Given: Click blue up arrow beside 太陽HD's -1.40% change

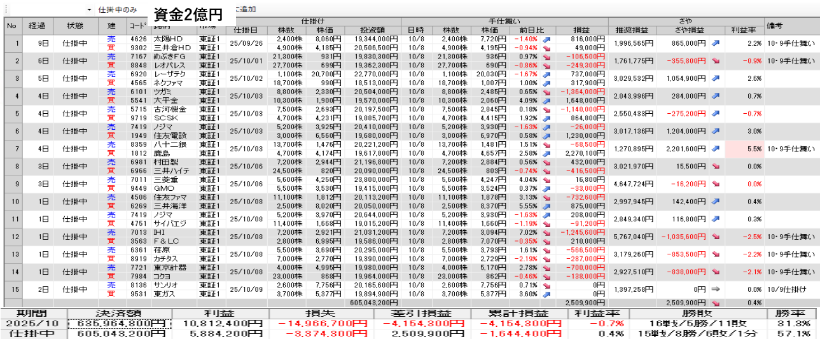Looking at the screenshot, I should point(546,39).
